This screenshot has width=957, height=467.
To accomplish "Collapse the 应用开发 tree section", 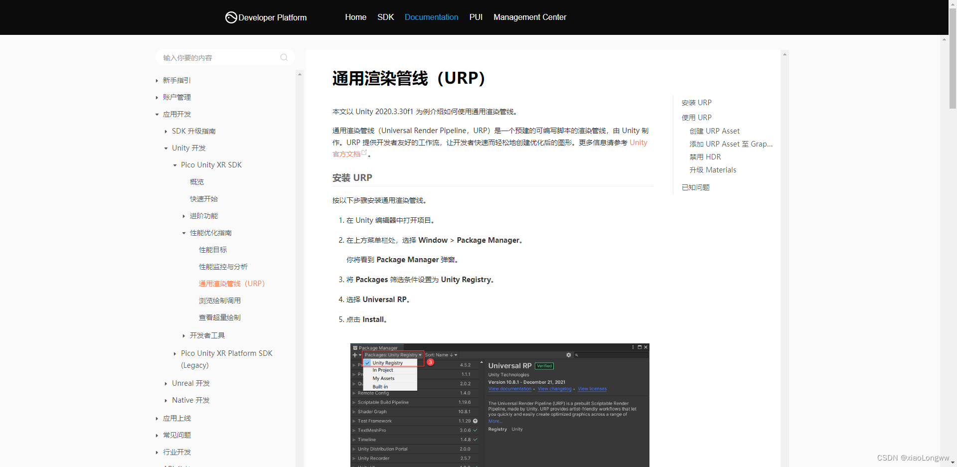I will [x=157, y=115].
